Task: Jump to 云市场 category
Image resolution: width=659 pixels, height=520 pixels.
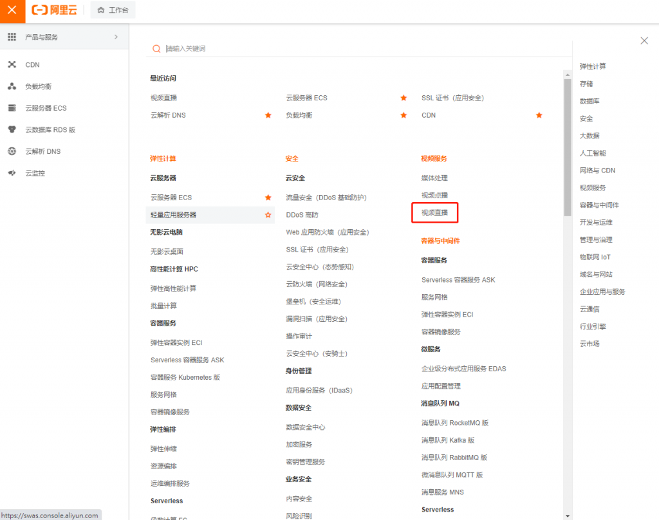Action: (x=589, y=344)
